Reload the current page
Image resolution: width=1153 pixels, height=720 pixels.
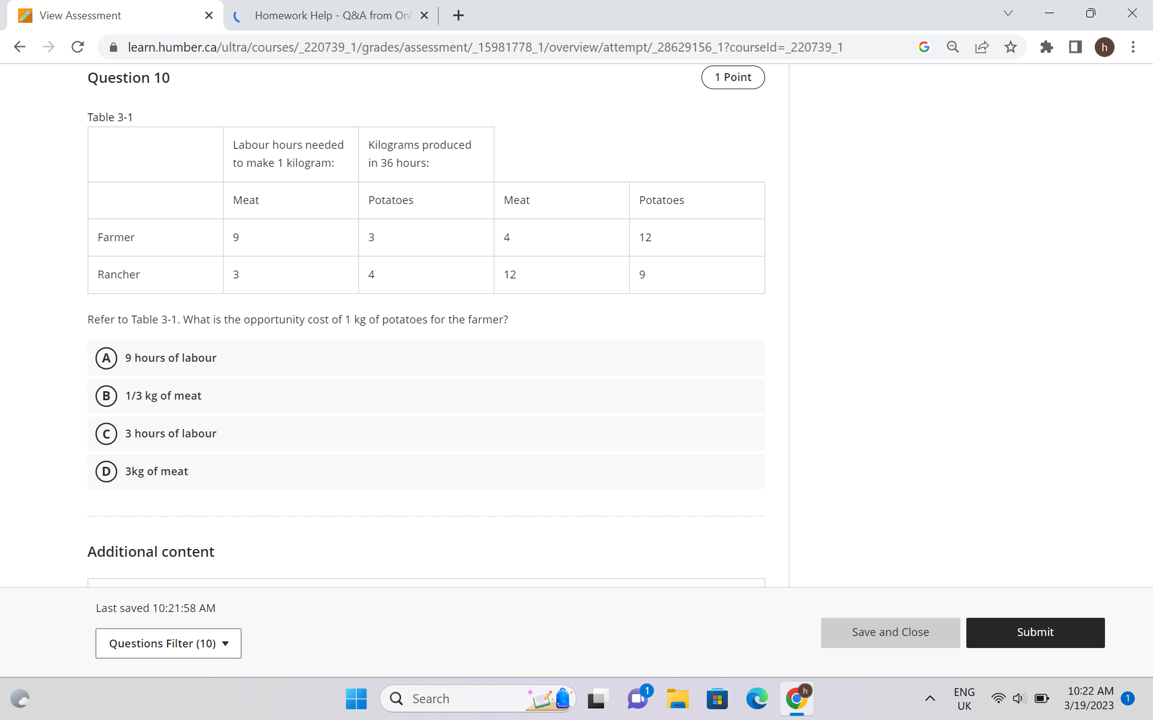coord(77,47)
